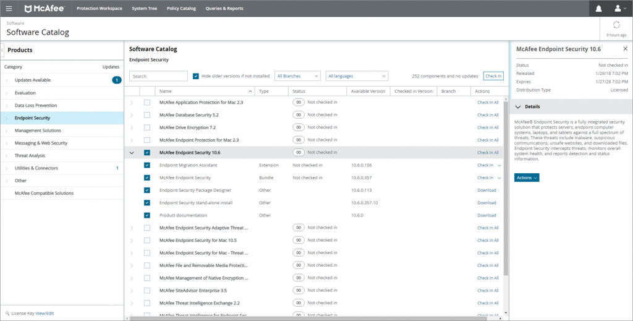Open the All languages dropdown

click(357, 76)
